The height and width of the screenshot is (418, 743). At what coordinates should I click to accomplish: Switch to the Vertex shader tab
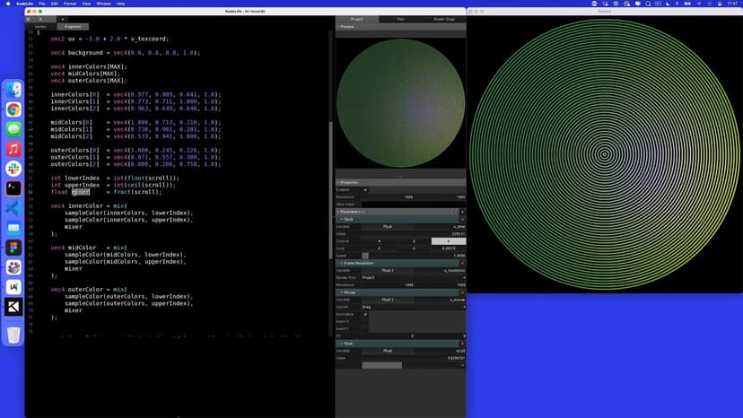coord(40,27)
